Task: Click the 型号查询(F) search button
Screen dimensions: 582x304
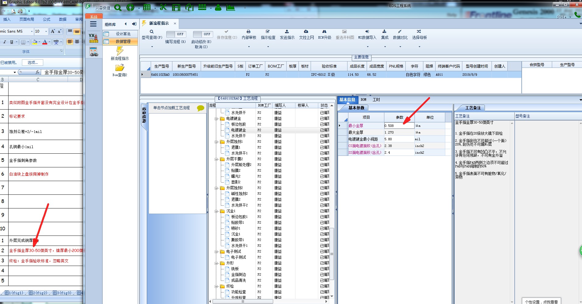Action: [x=152, y=35]
